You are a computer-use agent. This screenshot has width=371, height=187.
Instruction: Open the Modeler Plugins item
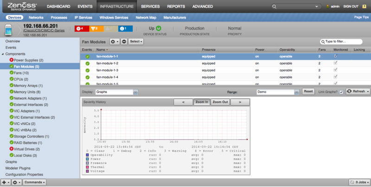pyautogui.click(x=18, y=168)
